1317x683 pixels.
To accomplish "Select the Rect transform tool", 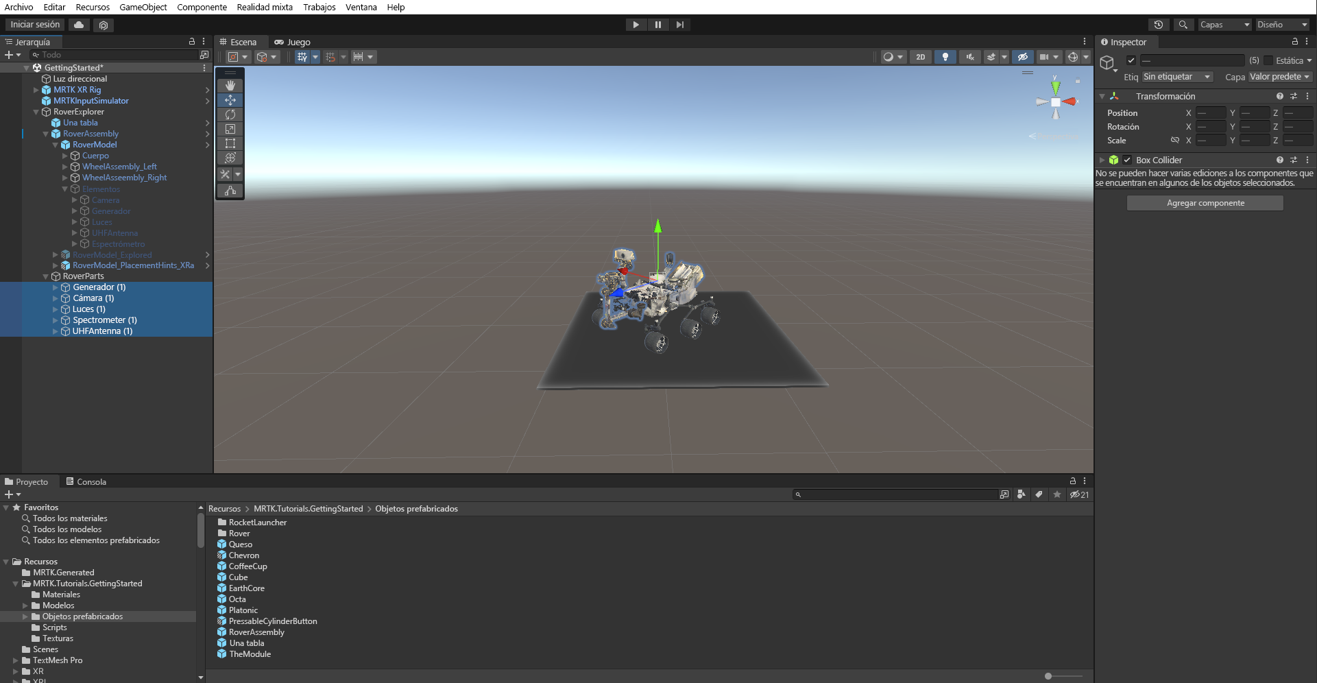I will (230, 143).
